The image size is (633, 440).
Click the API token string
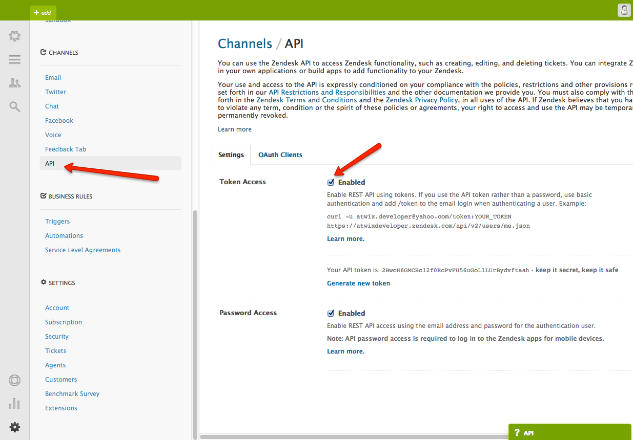tap(456, 270)
